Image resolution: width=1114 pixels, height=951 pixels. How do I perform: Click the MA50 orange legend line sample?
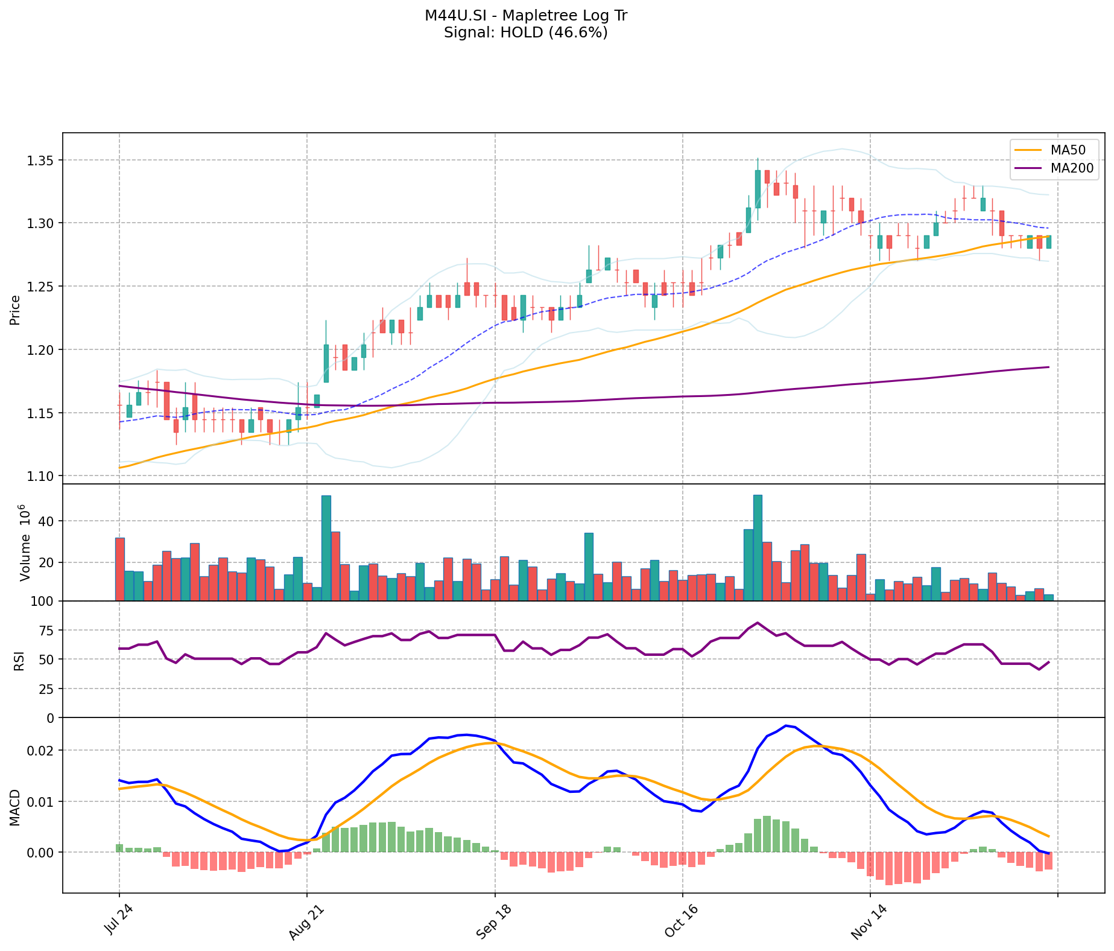pyautogui.click(x=1028, y=150)
